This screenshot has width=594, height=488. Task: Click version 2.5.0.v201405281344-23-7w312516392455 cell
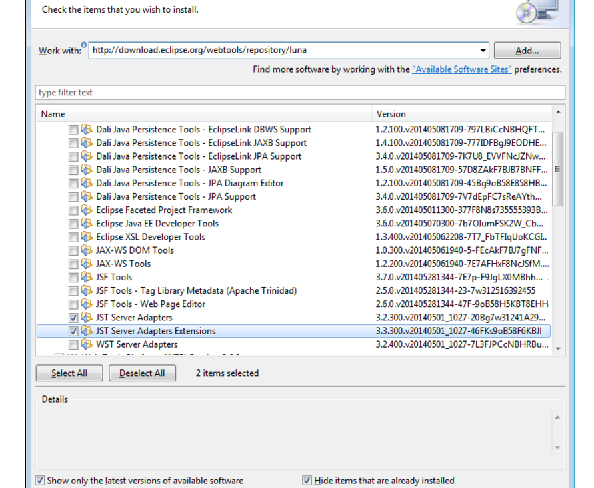pos(455,291)
